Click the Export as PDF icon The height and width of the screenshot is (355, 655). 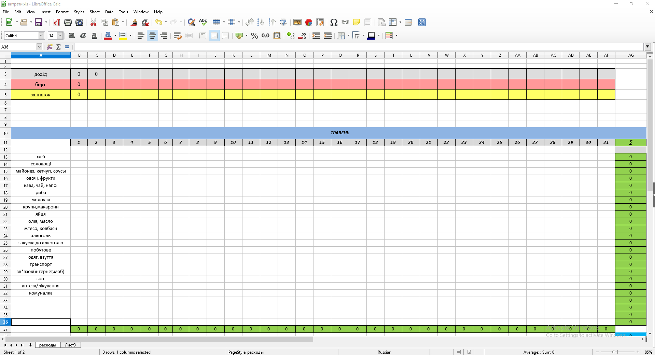57,22
